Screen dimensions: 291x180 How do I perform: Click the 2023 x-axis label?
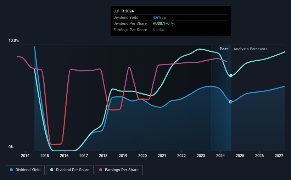coord(201,156)
